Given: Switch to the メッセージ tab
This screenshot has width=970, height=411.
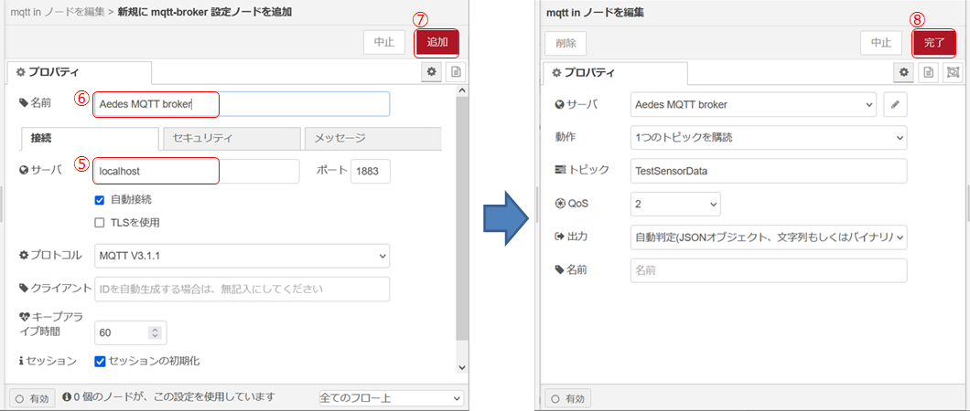Looking at the screenshot, I should pos(372,139).
